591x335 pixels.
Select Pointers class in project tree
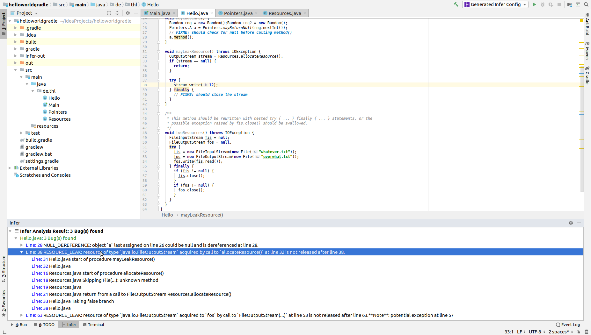point(57,112)
